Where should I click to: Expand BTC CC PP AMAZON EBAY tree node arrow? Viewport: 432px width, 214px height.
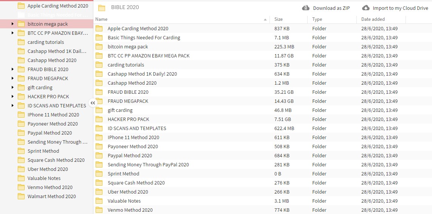click(x=12, y=33)
